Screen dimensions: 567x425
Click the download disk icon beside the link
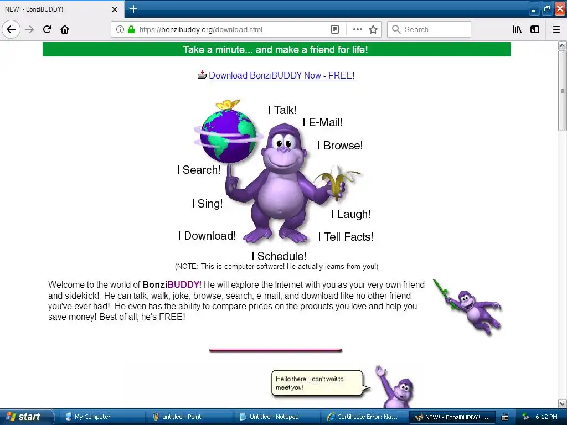202,75
